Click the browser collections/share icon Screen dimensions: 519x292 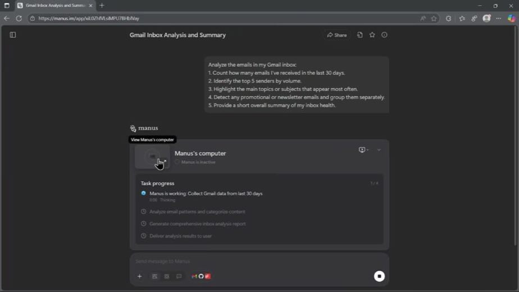(x=474, y=19)
